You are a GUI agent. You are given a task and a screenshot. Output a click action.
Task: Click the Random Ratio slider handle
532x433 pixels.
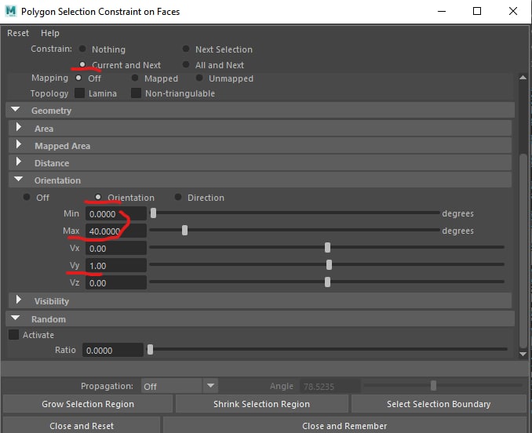click(151, 350)
